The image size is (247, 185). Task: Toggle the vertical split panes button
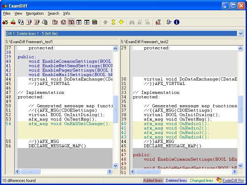pos(79,22)
